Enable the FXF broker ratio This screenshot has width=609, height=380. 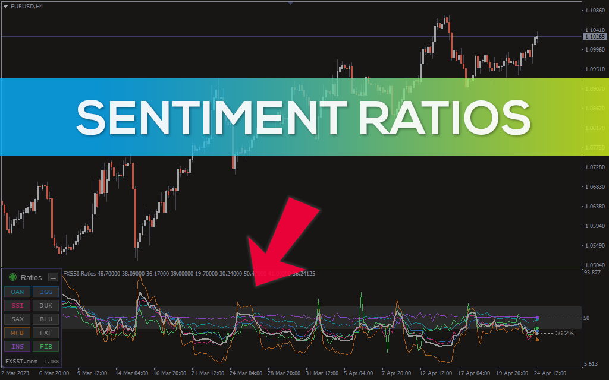[46, 332]
